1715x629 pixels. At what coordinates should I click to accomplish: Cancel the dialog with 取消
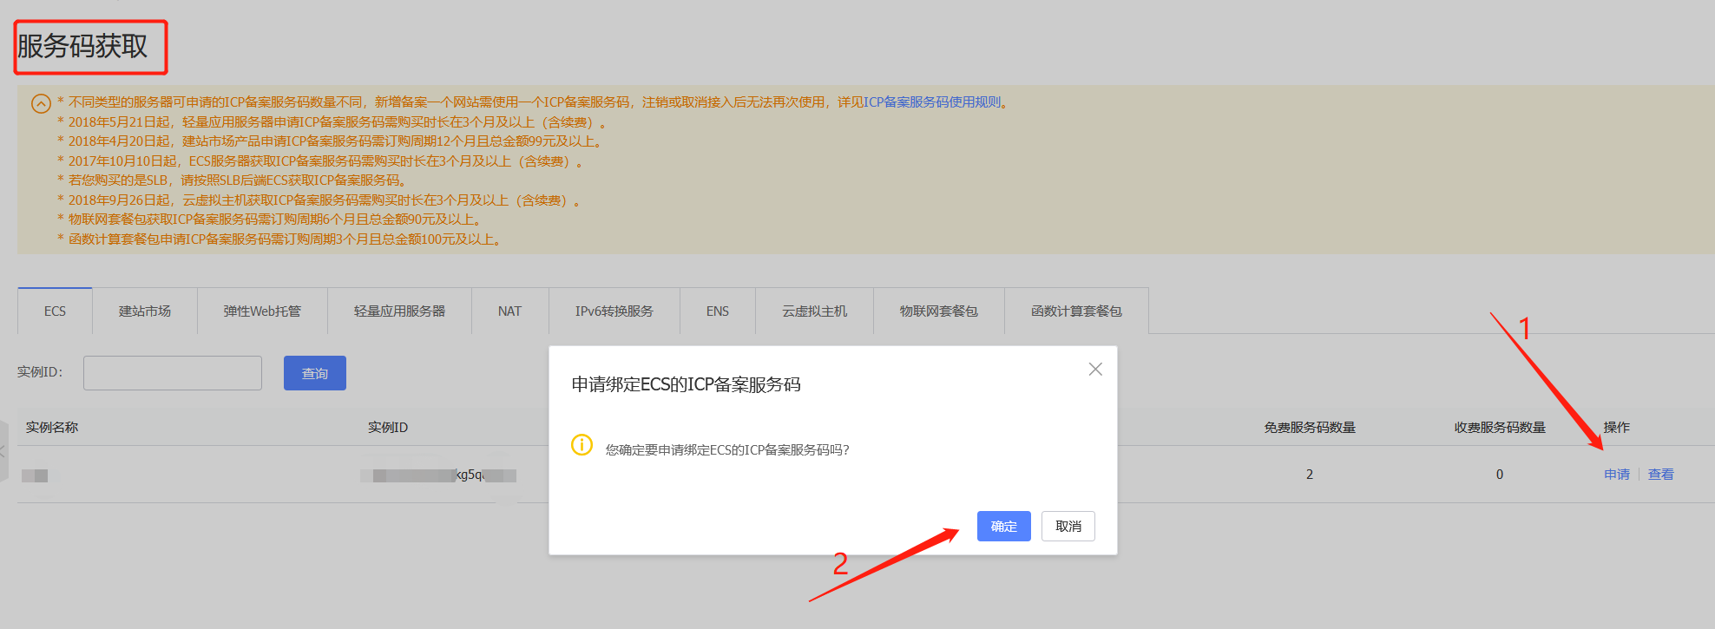1068,526
